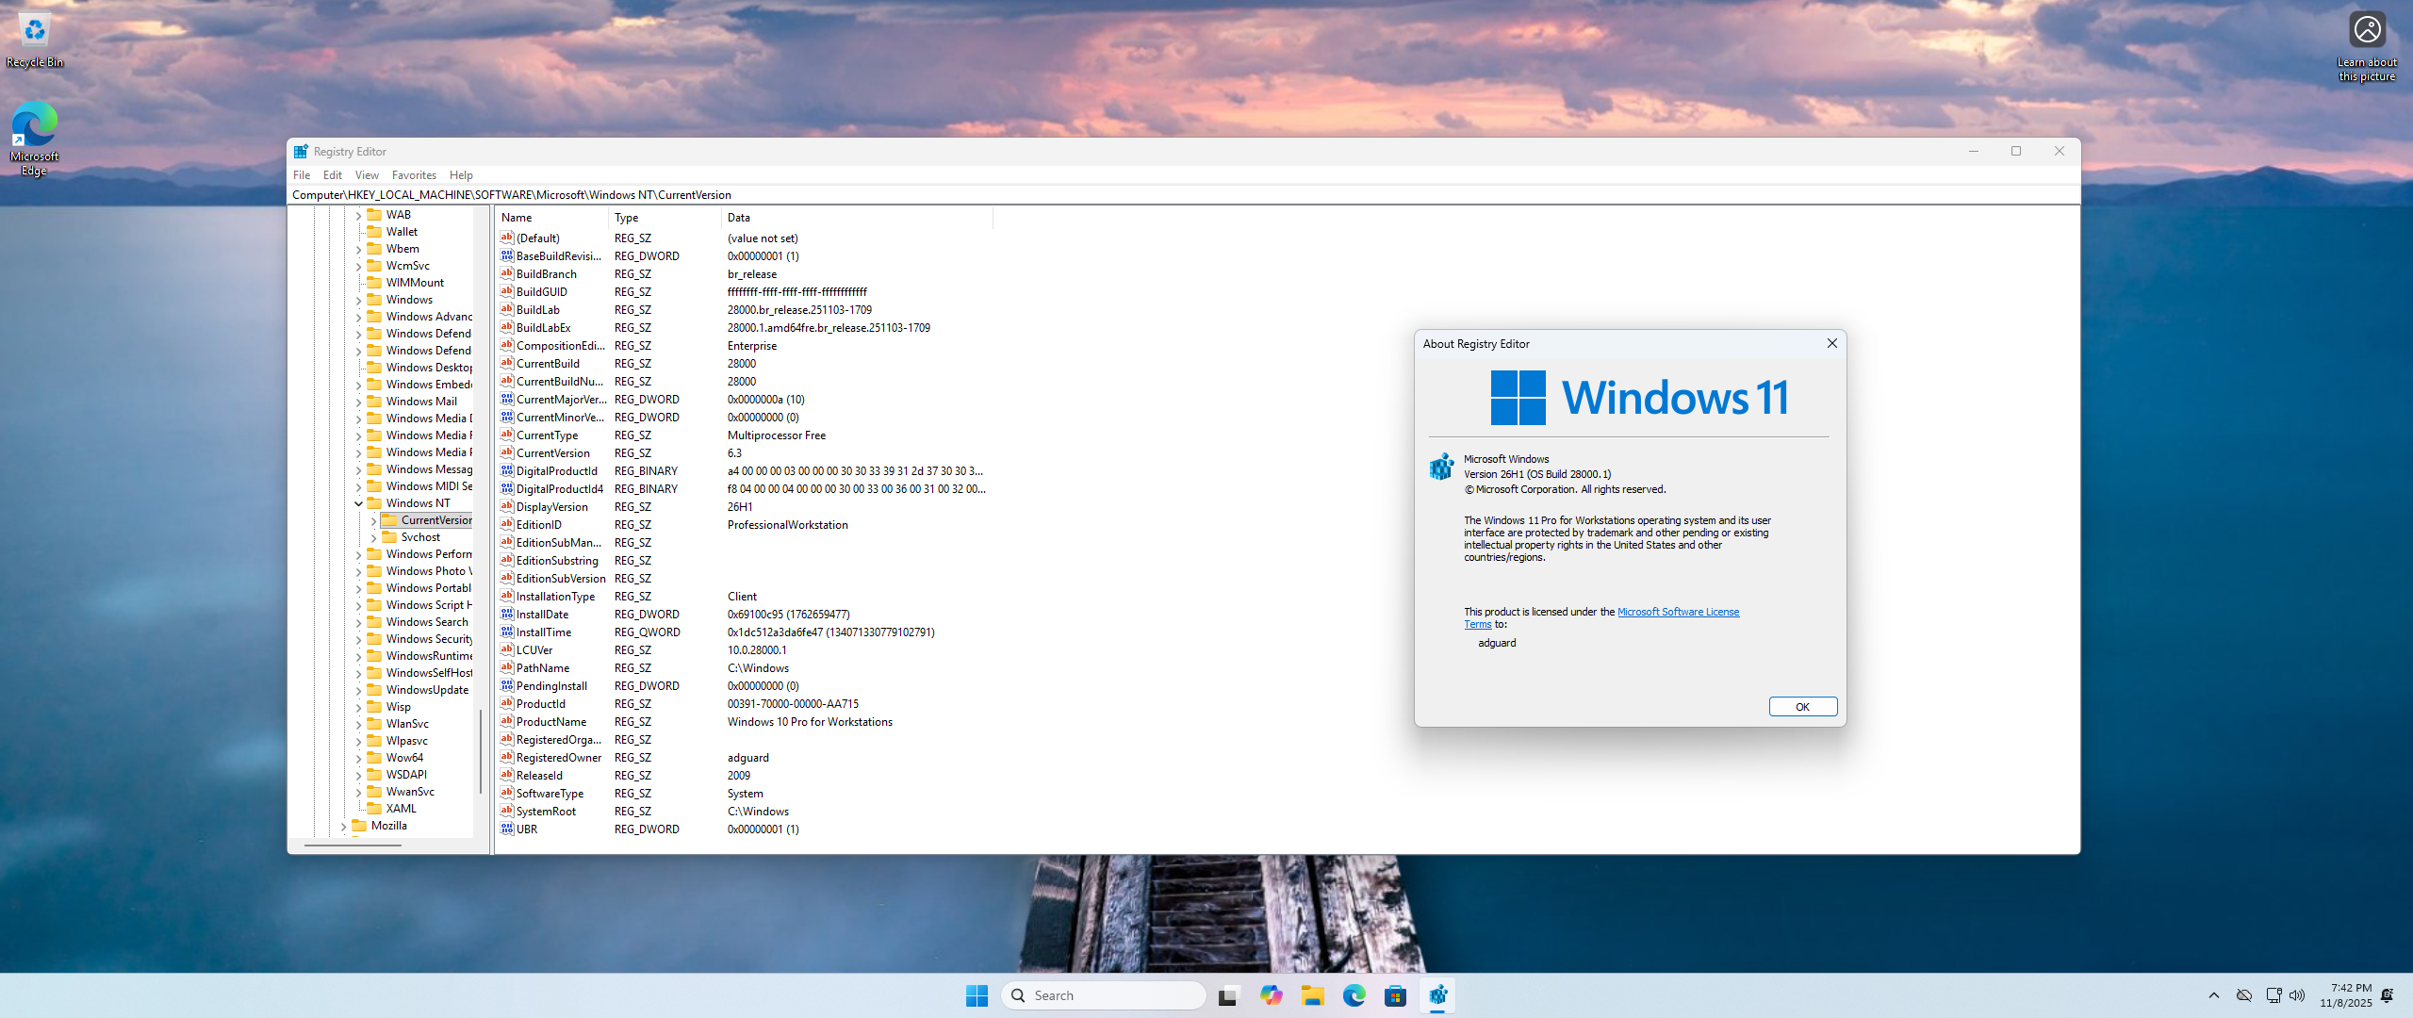Open Microsoft Store from taskbar
This screenshot has width=2413, height=1018.
pos(1395,995)
